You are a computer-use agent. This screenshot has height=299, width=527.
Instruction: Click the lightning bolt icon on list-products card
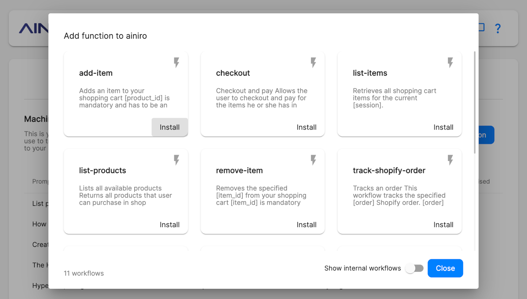click(x=176, y=160)
